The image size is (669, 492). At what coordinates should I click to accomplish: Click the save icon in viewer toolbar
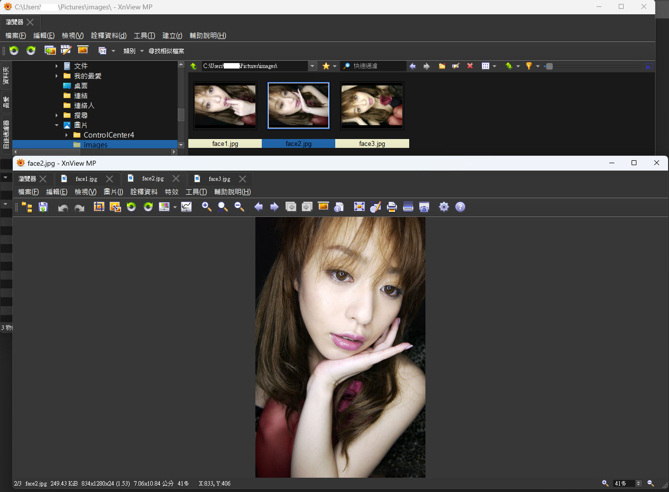pyautogui.click(x=43, y=207)
